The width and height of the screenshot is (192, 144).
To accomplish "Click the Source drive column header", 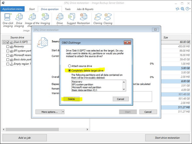I will click(x=17, y=37).
